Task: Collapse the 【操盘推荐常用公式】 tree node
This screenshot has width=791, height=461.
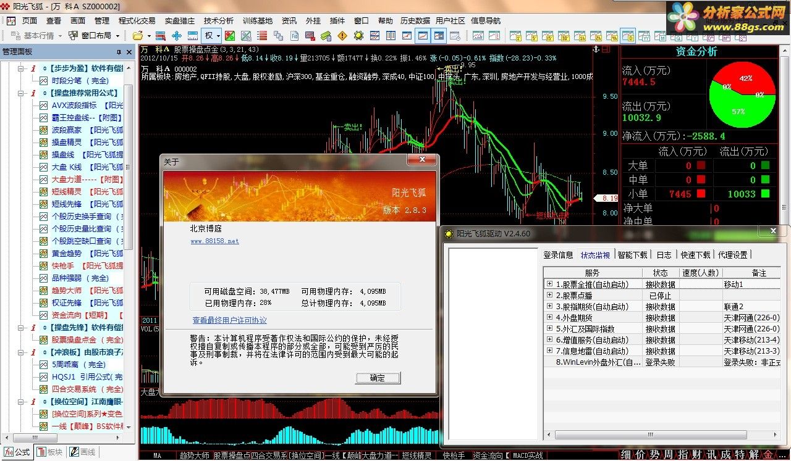Action: (x=20, y=93)
